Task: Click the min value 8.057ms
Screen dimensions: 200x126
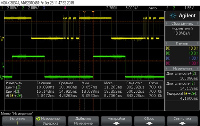Action: click(89, 87)
